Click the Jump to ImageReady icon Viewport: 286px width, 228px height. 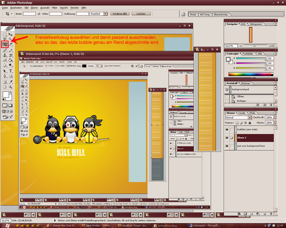coord(7,117)
